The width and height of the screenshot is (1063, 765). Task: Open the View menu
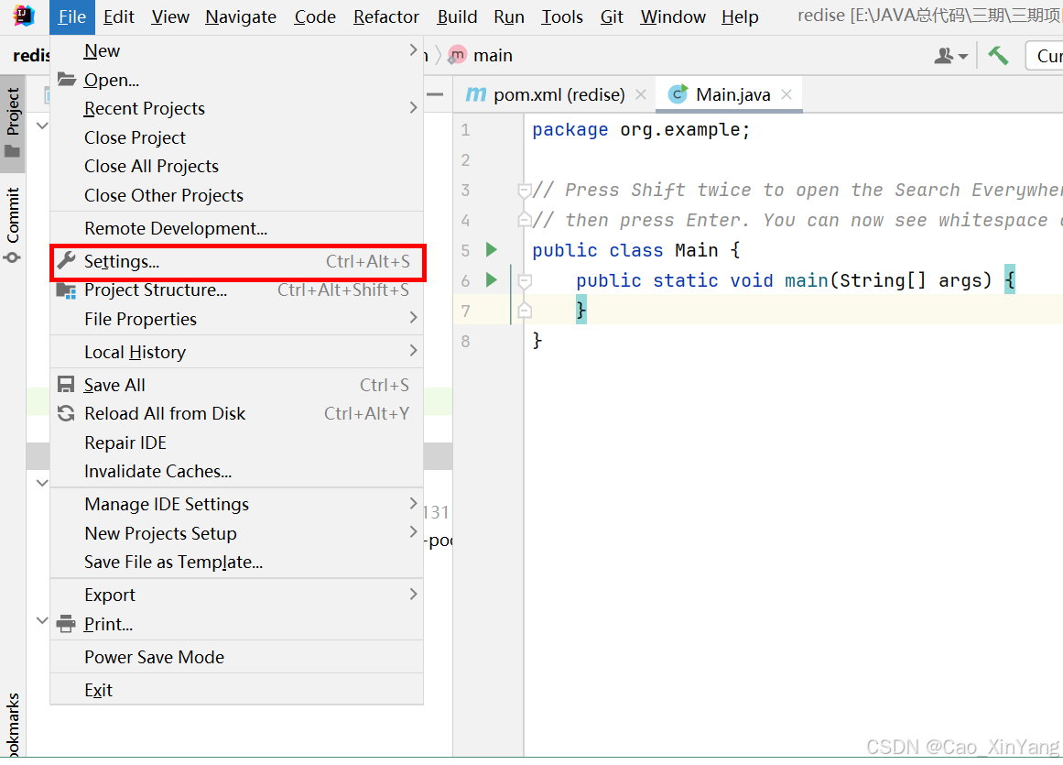[x=169, y=17]
